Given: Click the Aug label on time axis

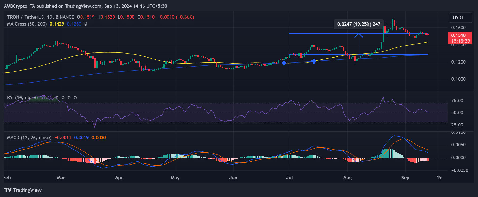Looking at the screenshot, I should click(x=347, y=178).
